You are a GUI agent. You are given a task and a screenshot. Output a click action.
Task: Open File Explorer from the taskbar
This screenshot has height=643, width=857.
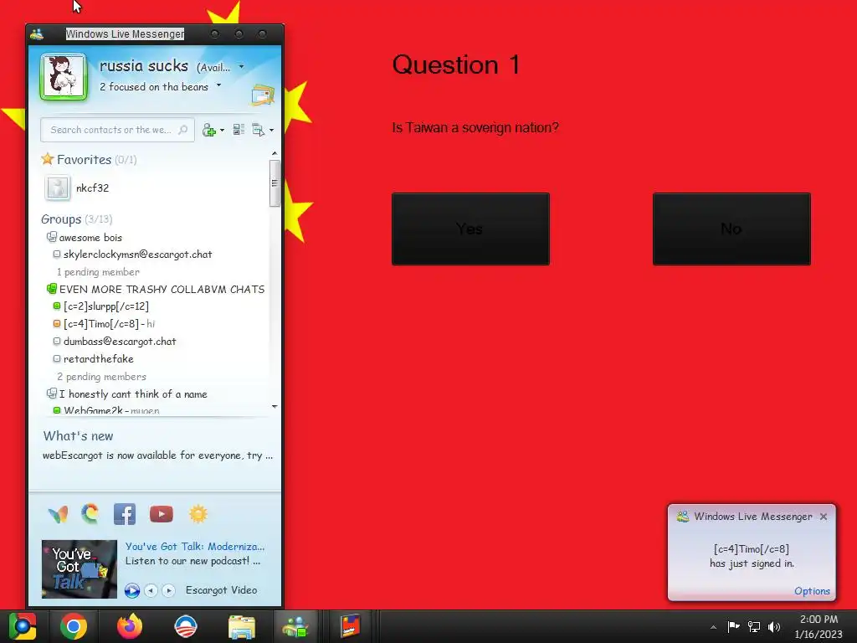pos(242,626)
